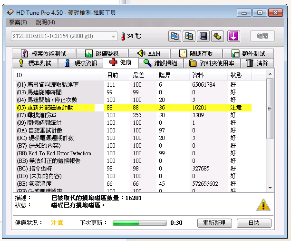Click the 0:30 countdown timer
This screenshot has width=291, height=241.
[x=176, y=223]
